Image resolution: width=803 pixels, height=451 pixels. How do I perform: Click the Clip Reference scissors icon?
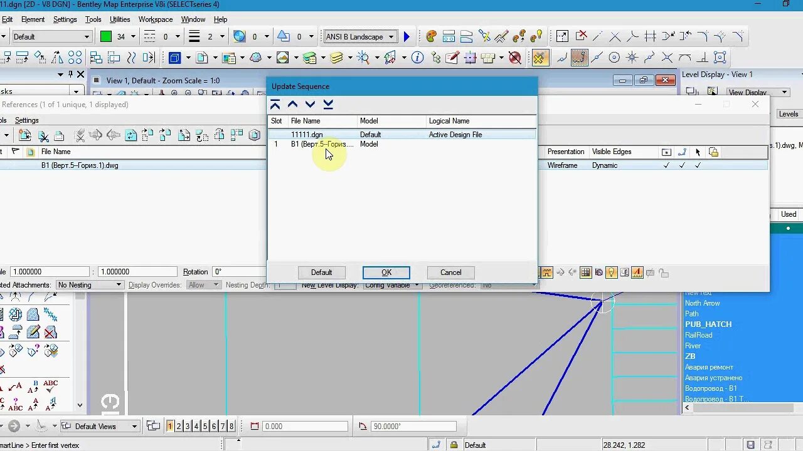click(43, 135)
